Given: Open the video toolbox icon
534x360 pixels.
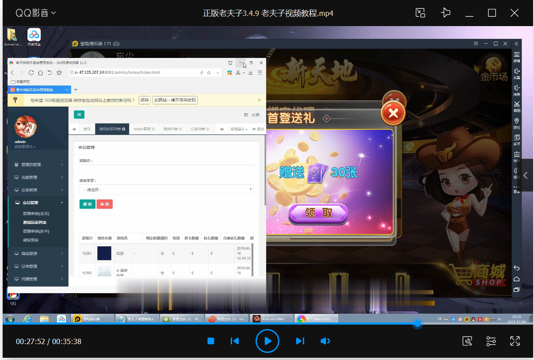Looking at the screenshot, I should coord(467,341).
